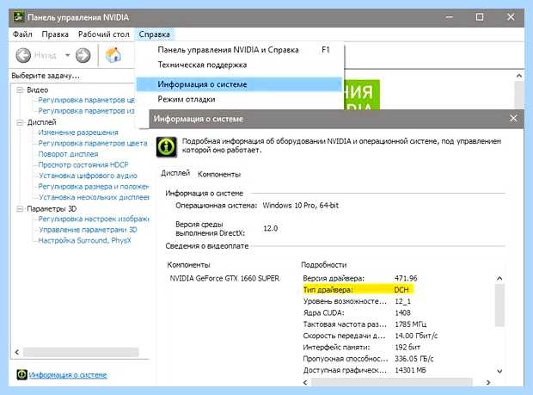533x395 pixels.
Task: Select the Интерфейс памяти row
Action: pyautogui.click(x=361, y=348)
